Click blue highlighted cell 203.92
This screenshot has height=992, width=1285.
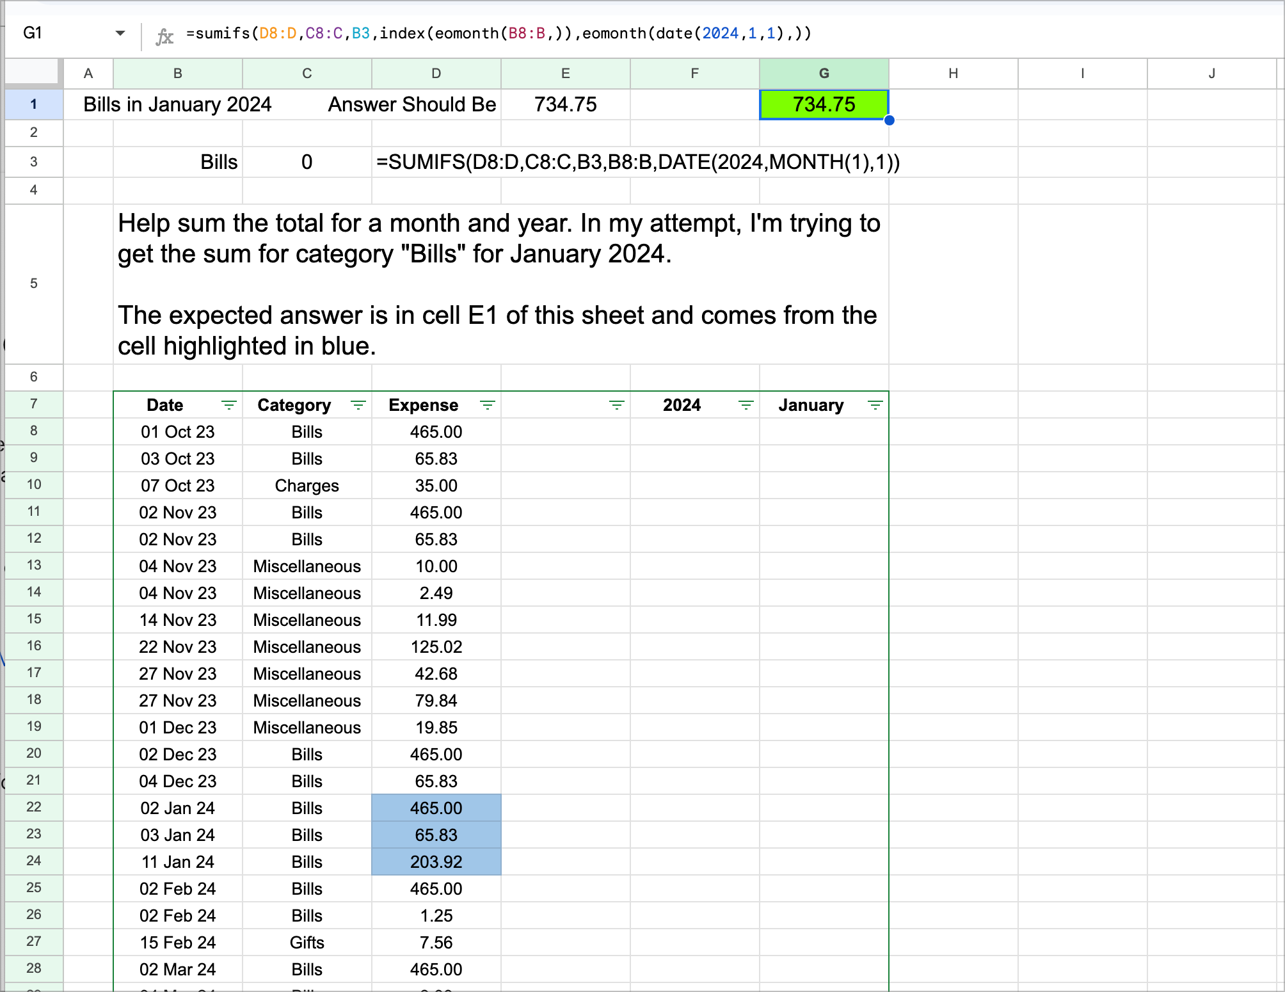click(436, 861)
